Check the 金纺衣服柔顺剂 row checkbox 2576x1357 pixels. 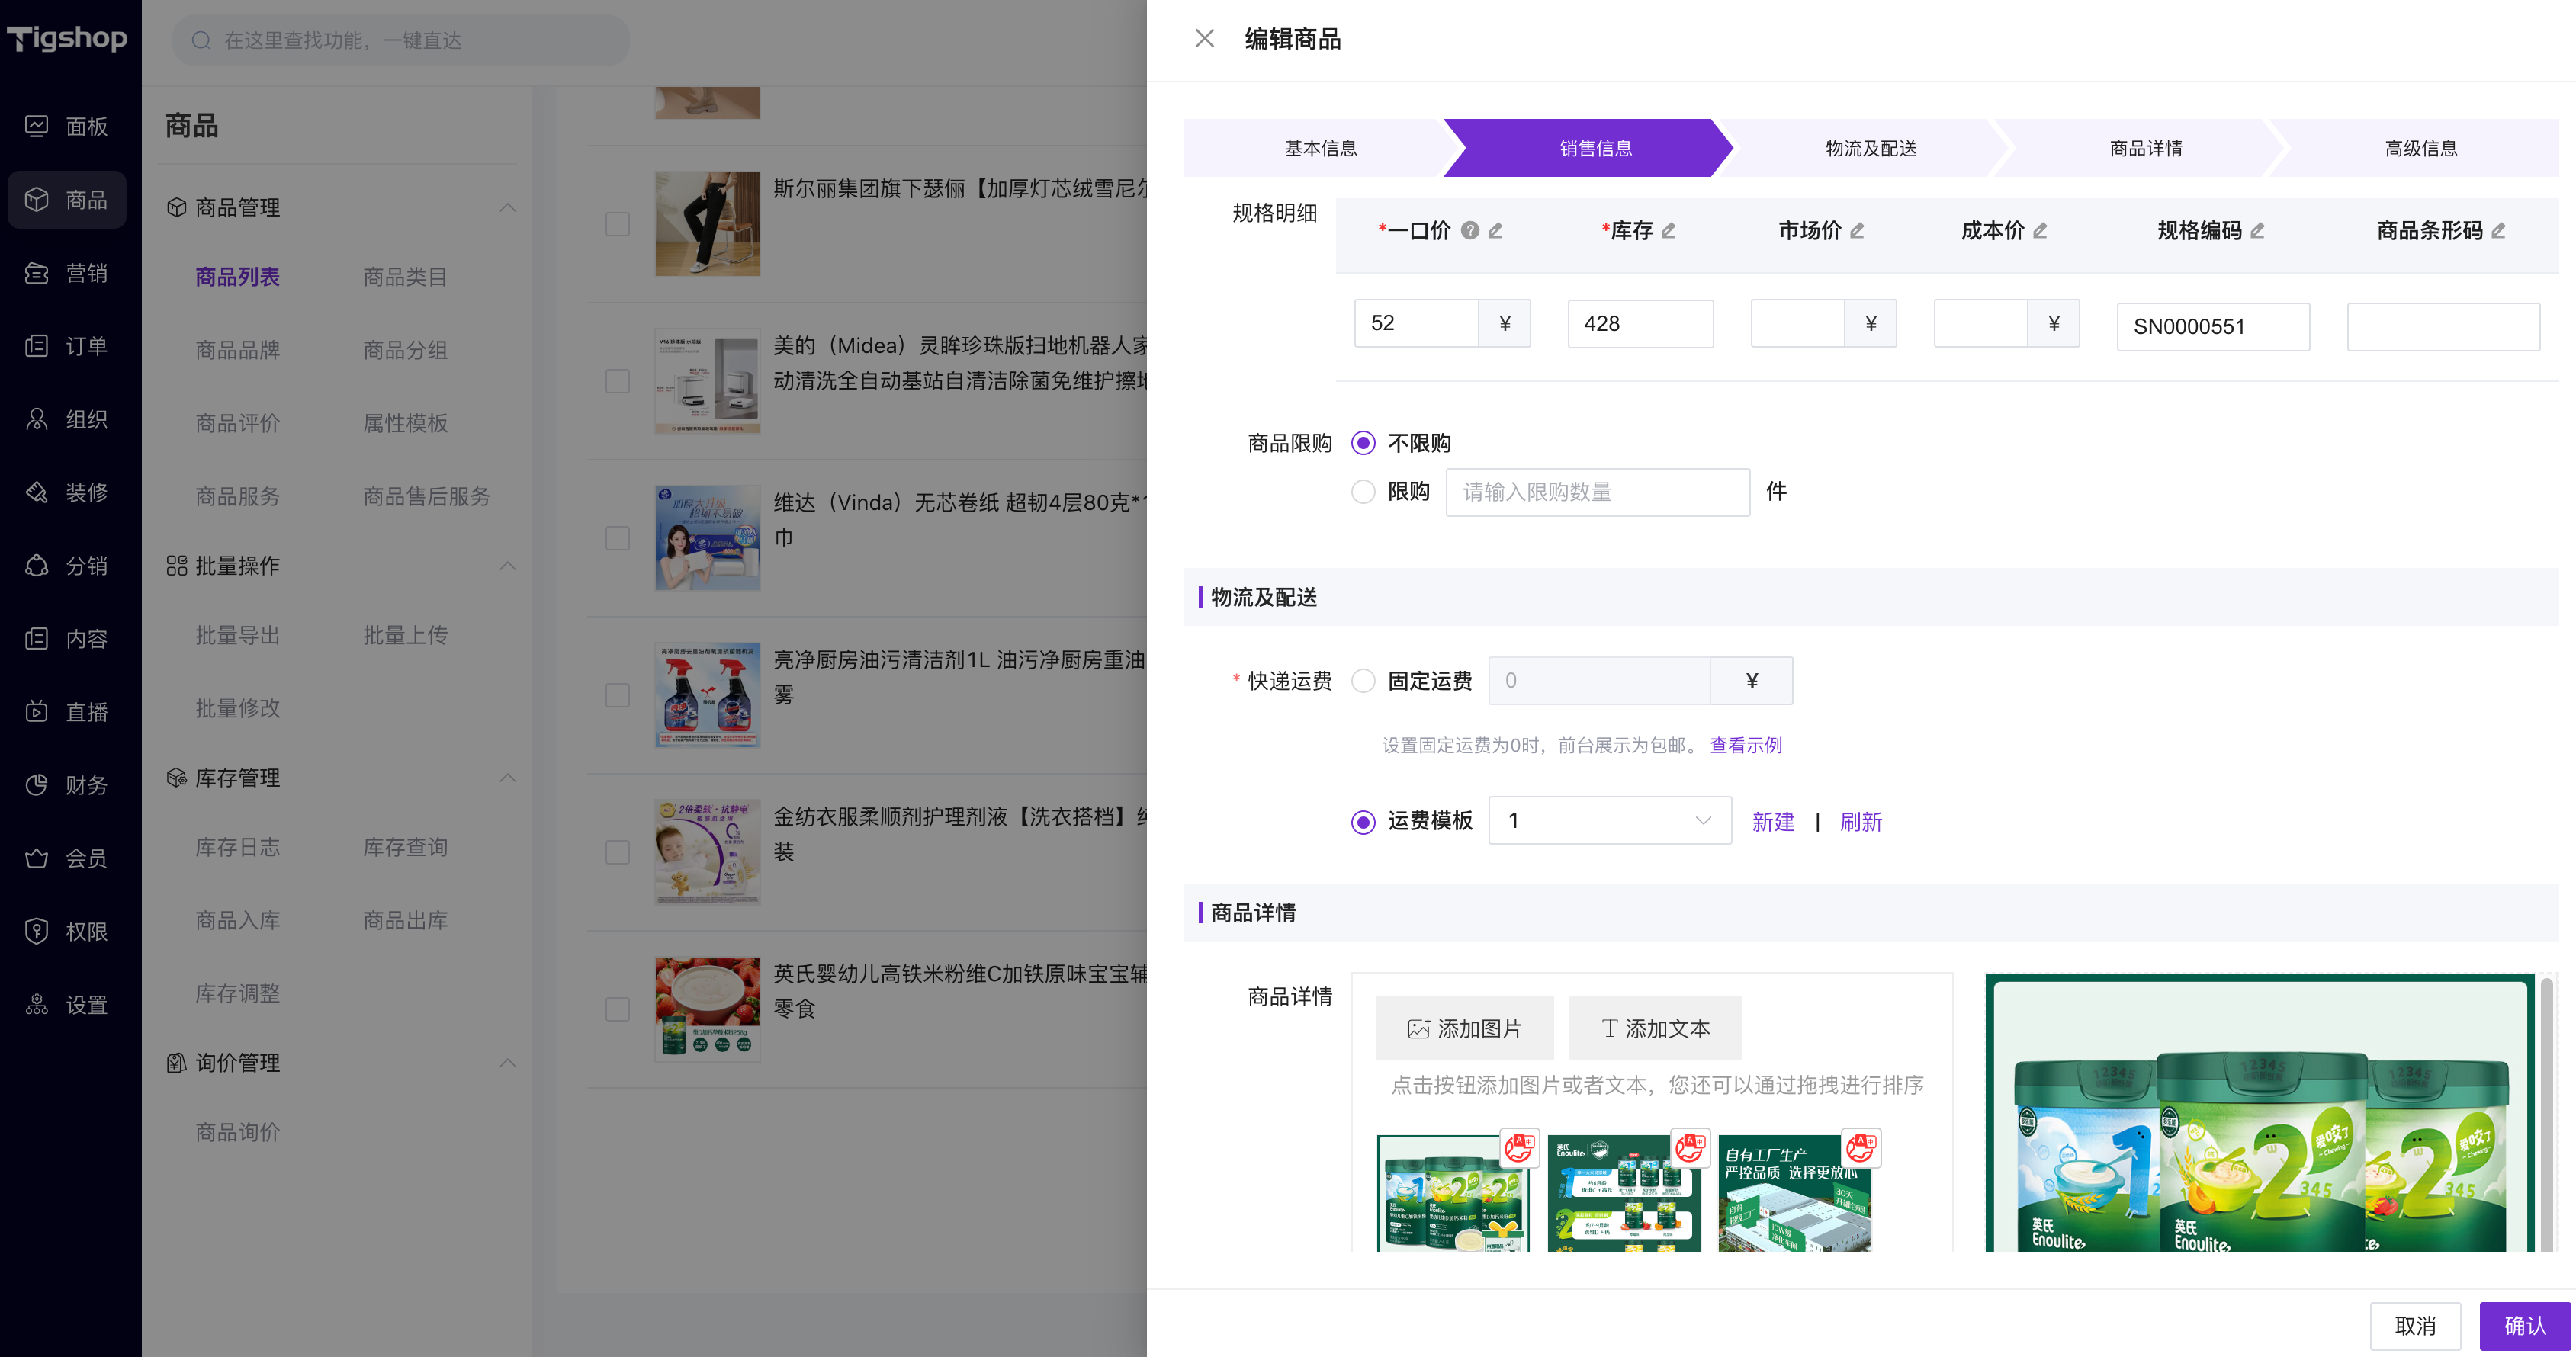point(618,852)
